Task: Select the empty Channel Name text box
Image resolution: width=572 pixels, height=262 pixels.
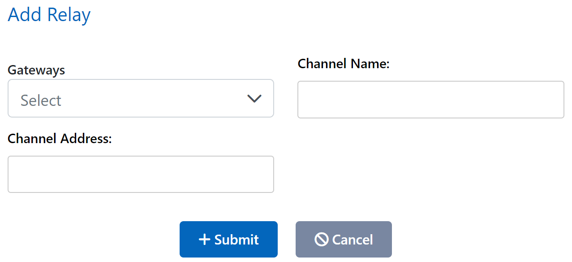Action: 430,100
